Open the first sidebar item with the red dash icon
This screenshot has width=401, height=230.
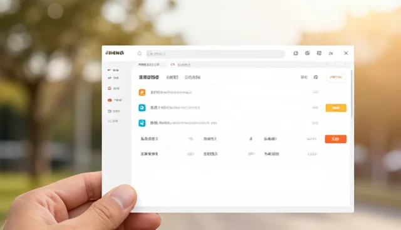coord(113,70)
